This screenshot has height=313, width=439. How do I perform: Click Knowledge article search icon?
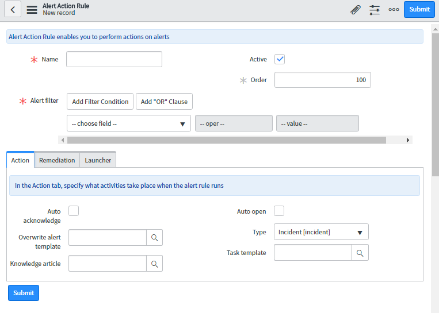pyautogui.click(x=154, y=264)
